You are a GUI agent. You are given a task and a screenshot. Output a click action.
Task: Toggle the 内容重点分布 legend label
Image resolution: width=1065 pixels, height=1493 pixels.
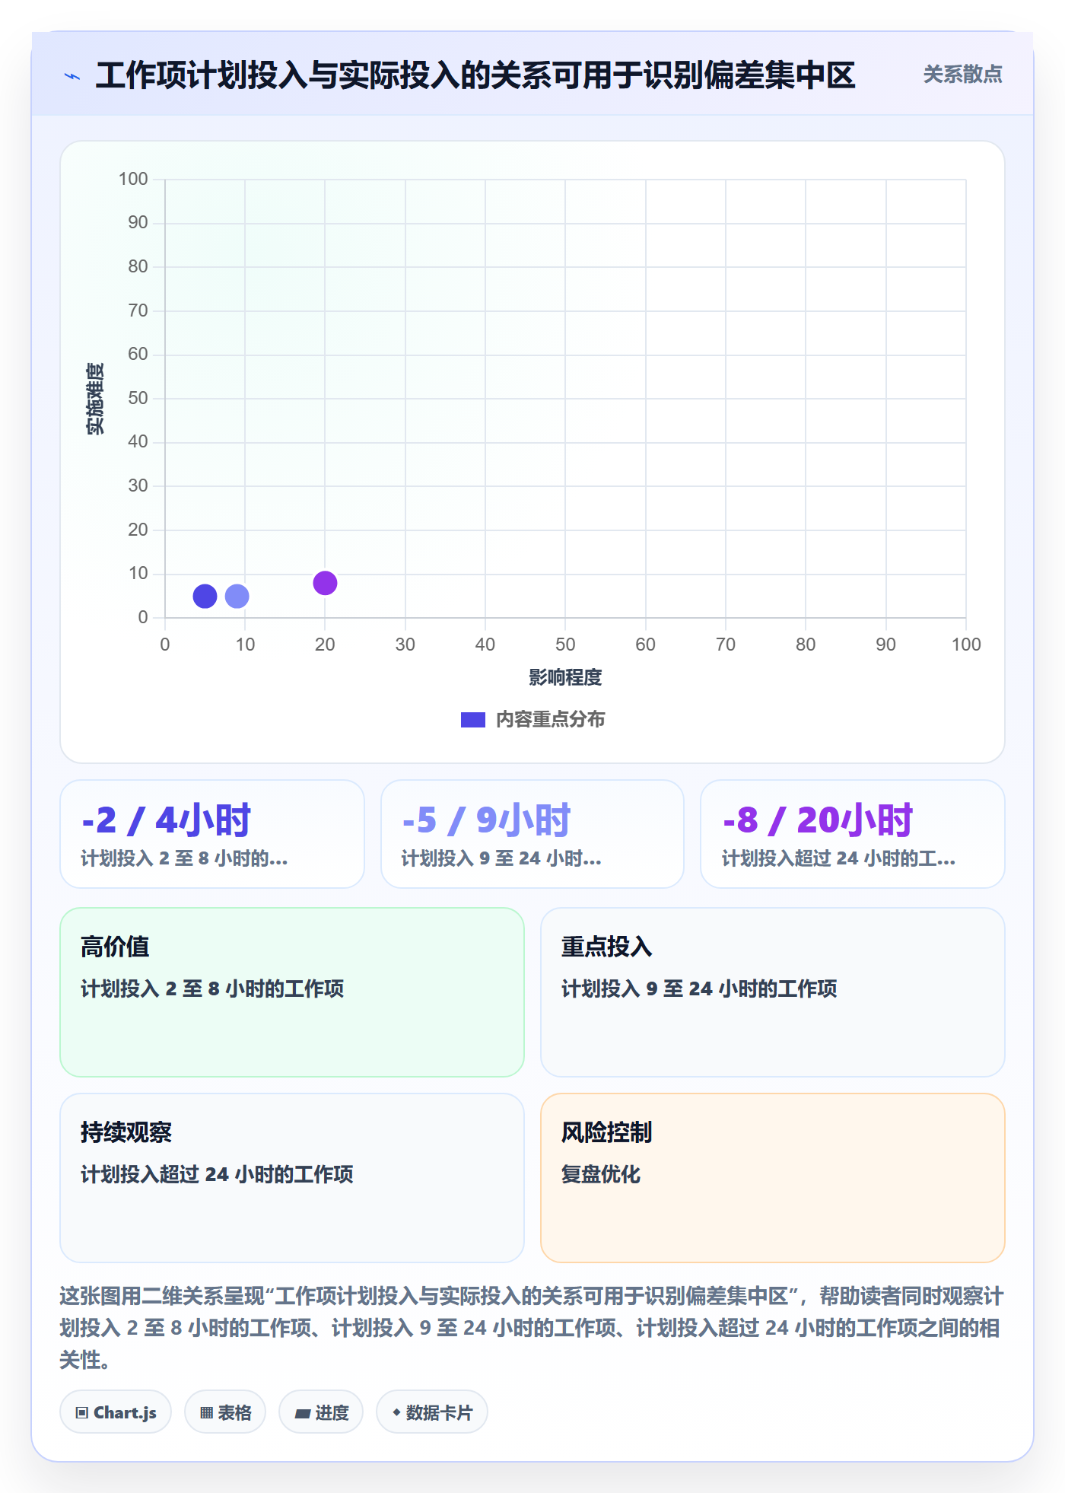tap(550, 720)
